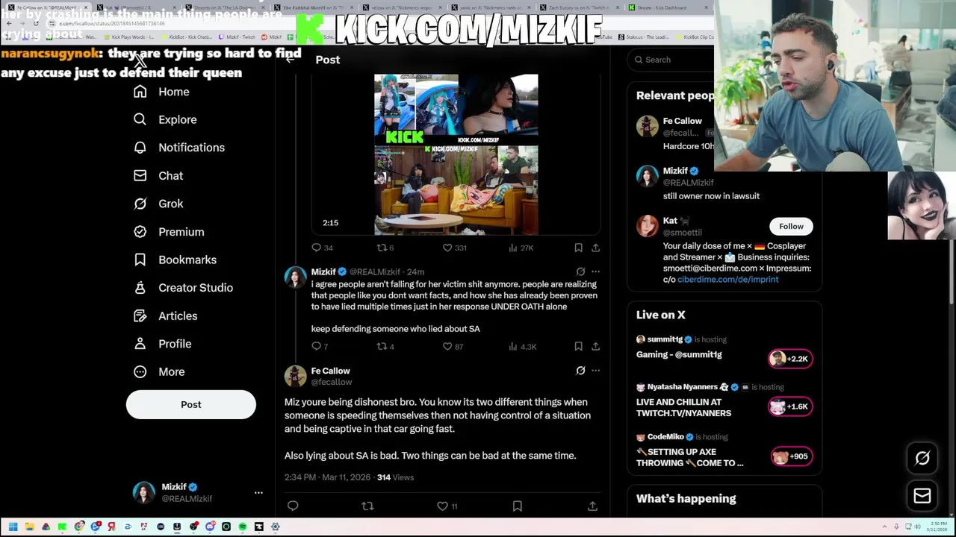Open three-dot menu on Mizkif's tweet
This screenshot has width=956, height=537.
point(595,271)
